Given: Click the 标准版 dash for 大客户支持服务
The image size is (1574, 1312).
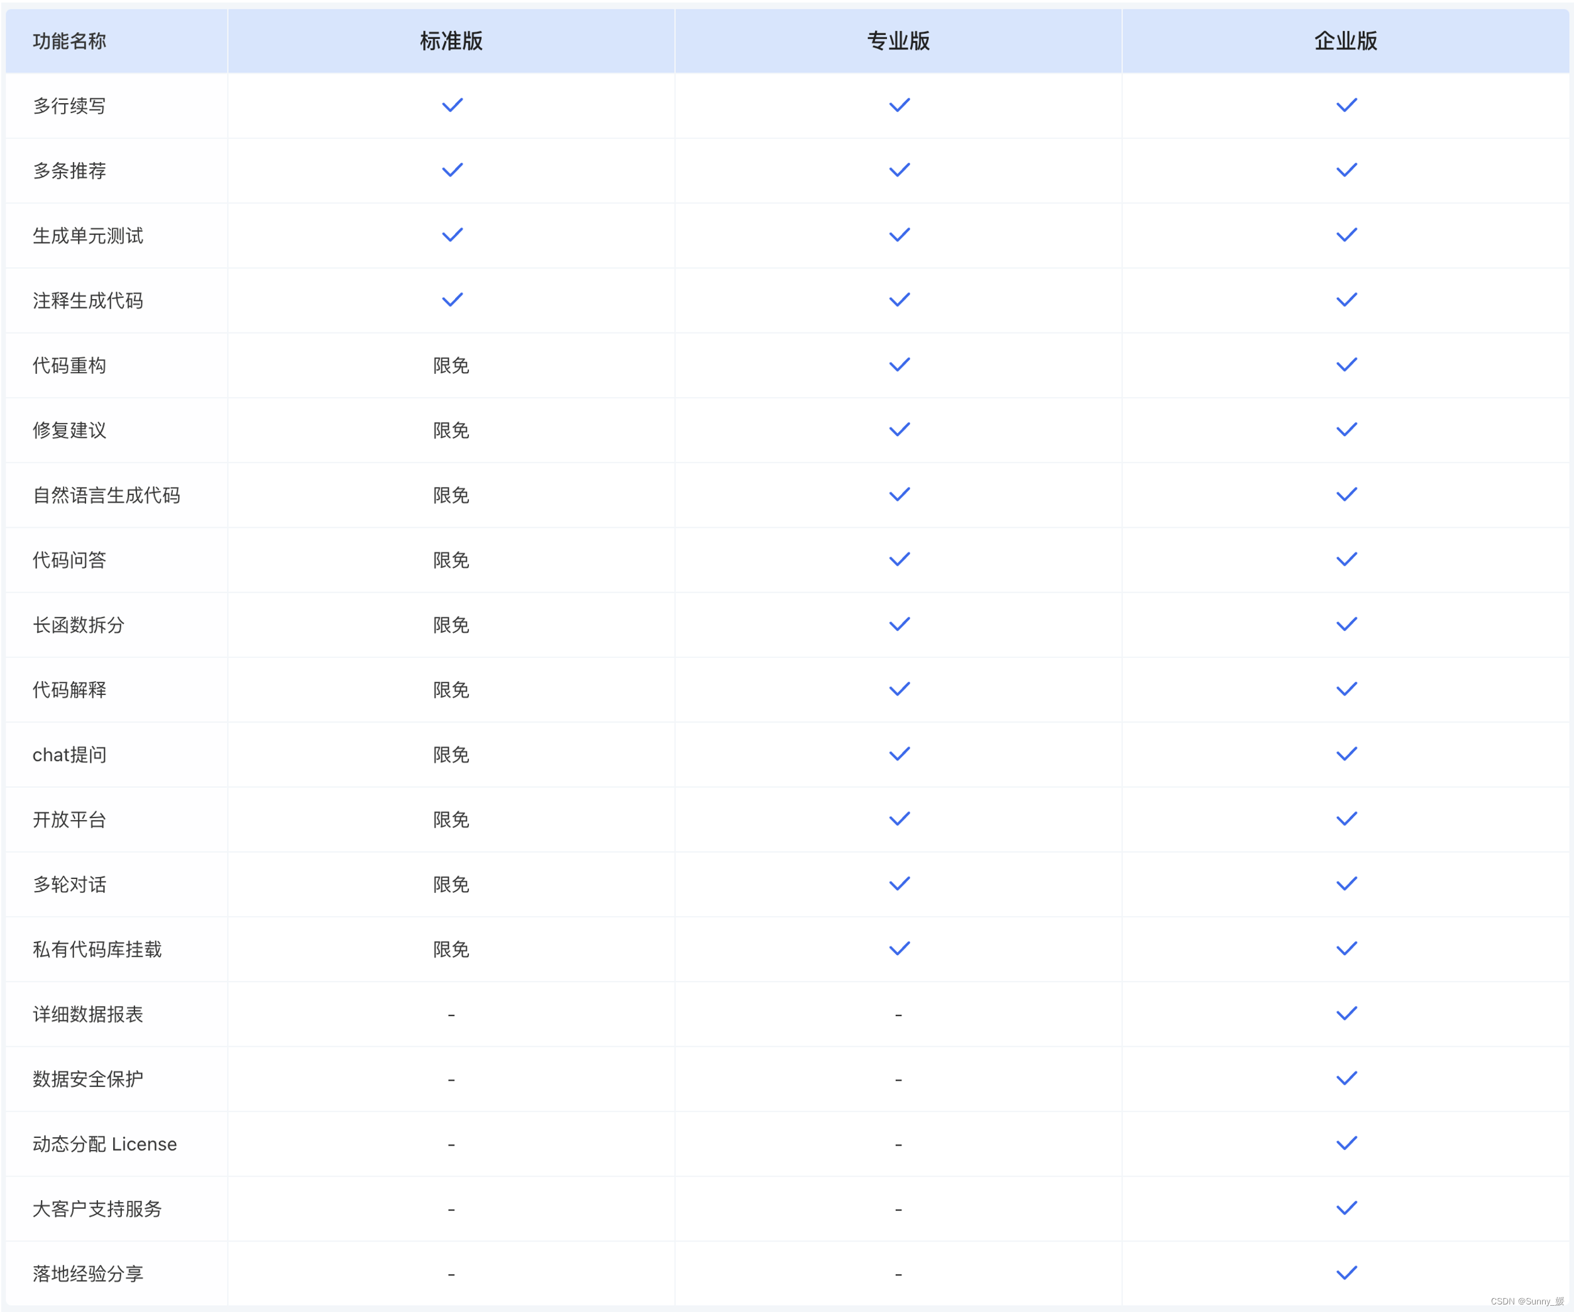Looking at the screenshot, I should 451,1210.
